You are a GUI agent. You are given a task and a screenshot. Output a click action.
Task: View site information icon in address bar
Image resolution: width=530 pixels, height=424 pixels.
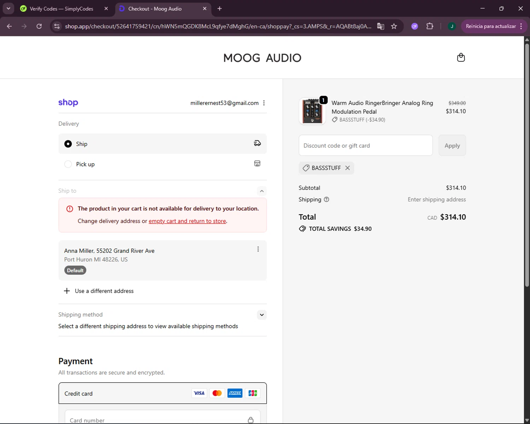pos(57,26)
